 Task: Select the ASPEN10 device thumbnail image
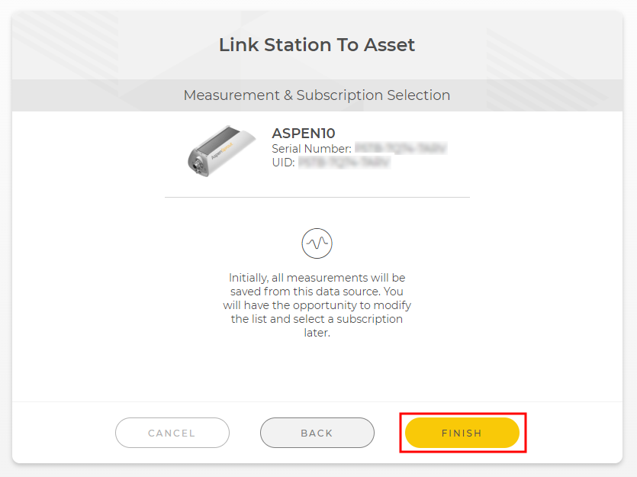tap(221, 151)
